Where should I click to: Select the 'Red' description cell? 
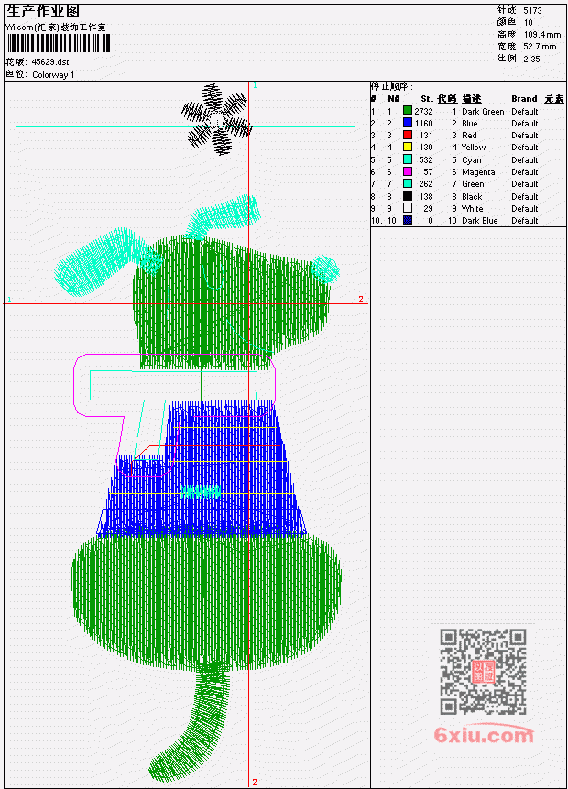[x=469, y=136]
